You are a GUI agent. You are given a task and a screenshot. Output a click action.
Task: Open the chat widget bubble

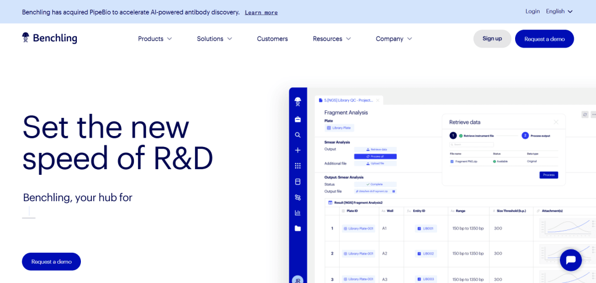[x=570, y=260]
